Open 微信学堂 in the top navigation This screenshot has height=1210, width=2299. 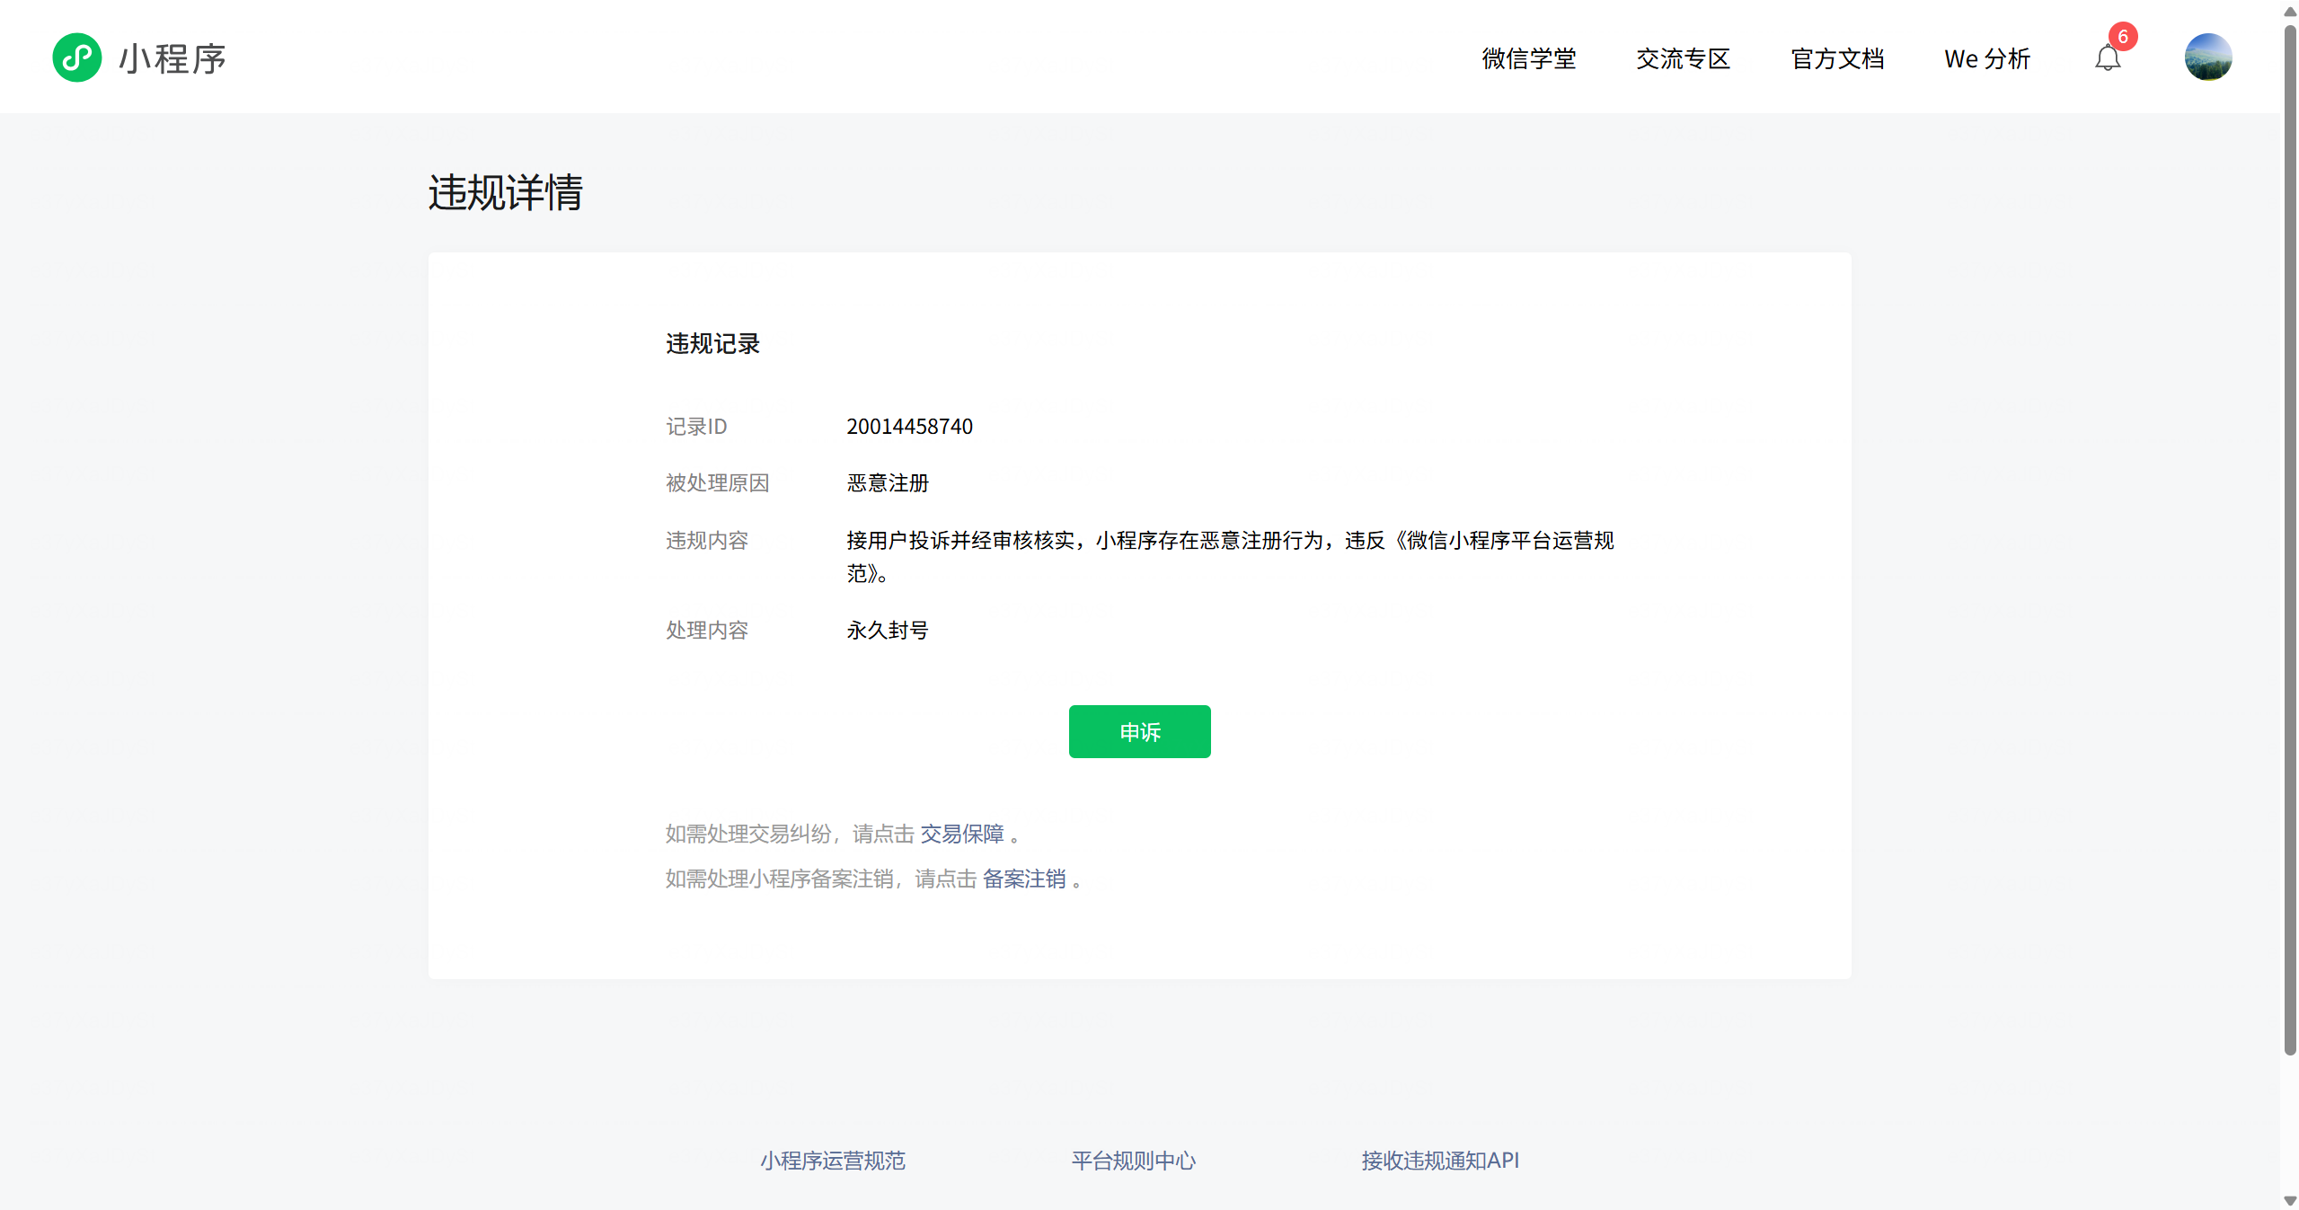[x=1528, y=59]
